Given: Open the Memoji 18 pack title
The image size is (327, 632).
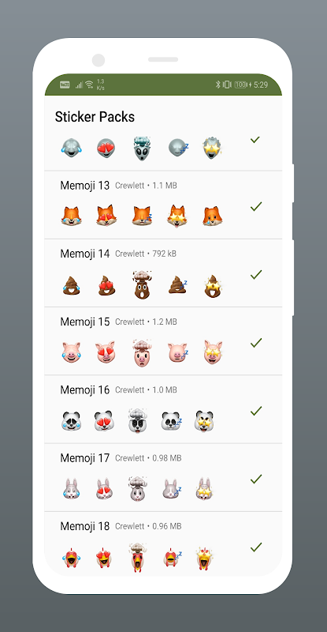Looking at the screenshot, I should (85, 526).
